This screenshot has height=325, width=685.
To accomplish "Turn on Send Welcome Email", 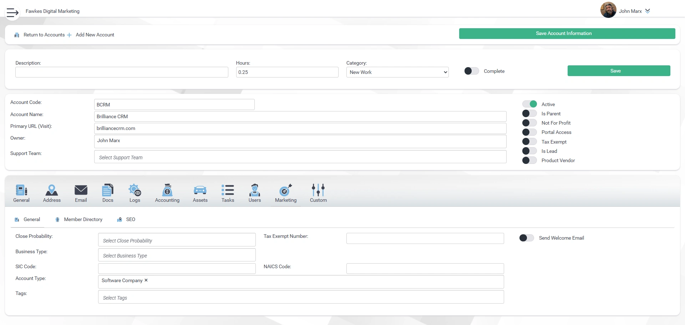I will coord(527,237).
